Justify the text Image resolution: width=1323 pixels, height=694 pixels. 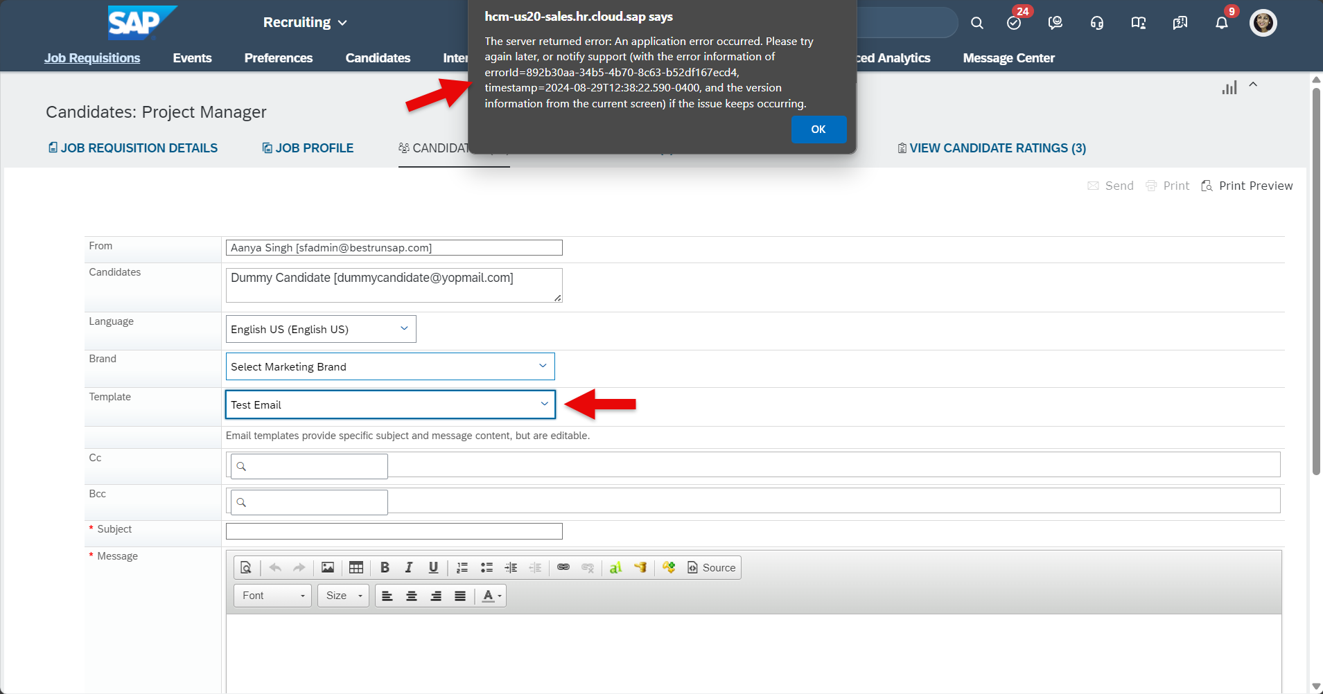coord(460,596)
